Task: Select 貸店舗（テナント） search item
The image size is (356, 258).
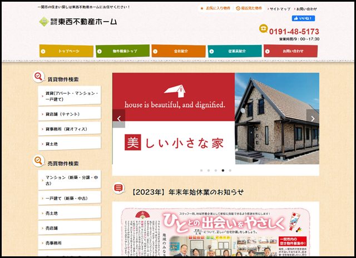Action: [x=70, y=114]
